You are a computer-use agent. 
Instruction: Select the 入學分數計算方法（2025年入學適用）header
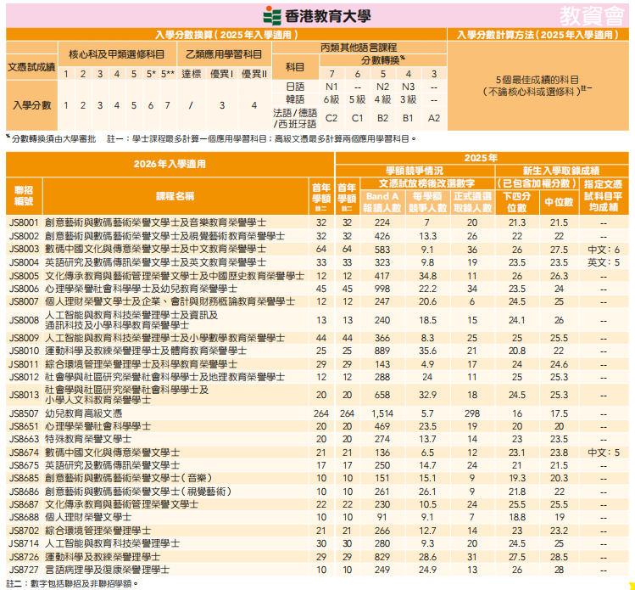tap(538, 35)
